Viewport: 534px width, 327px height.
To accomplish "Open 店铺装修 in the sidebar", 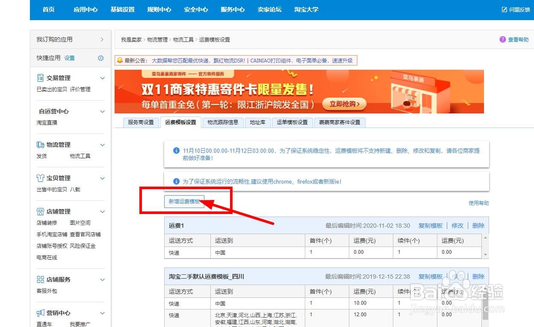I will click(x=47, y=223).
